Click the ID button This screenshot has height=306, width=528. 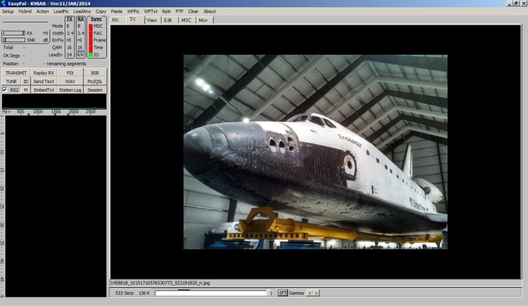(x=26, y=82)
